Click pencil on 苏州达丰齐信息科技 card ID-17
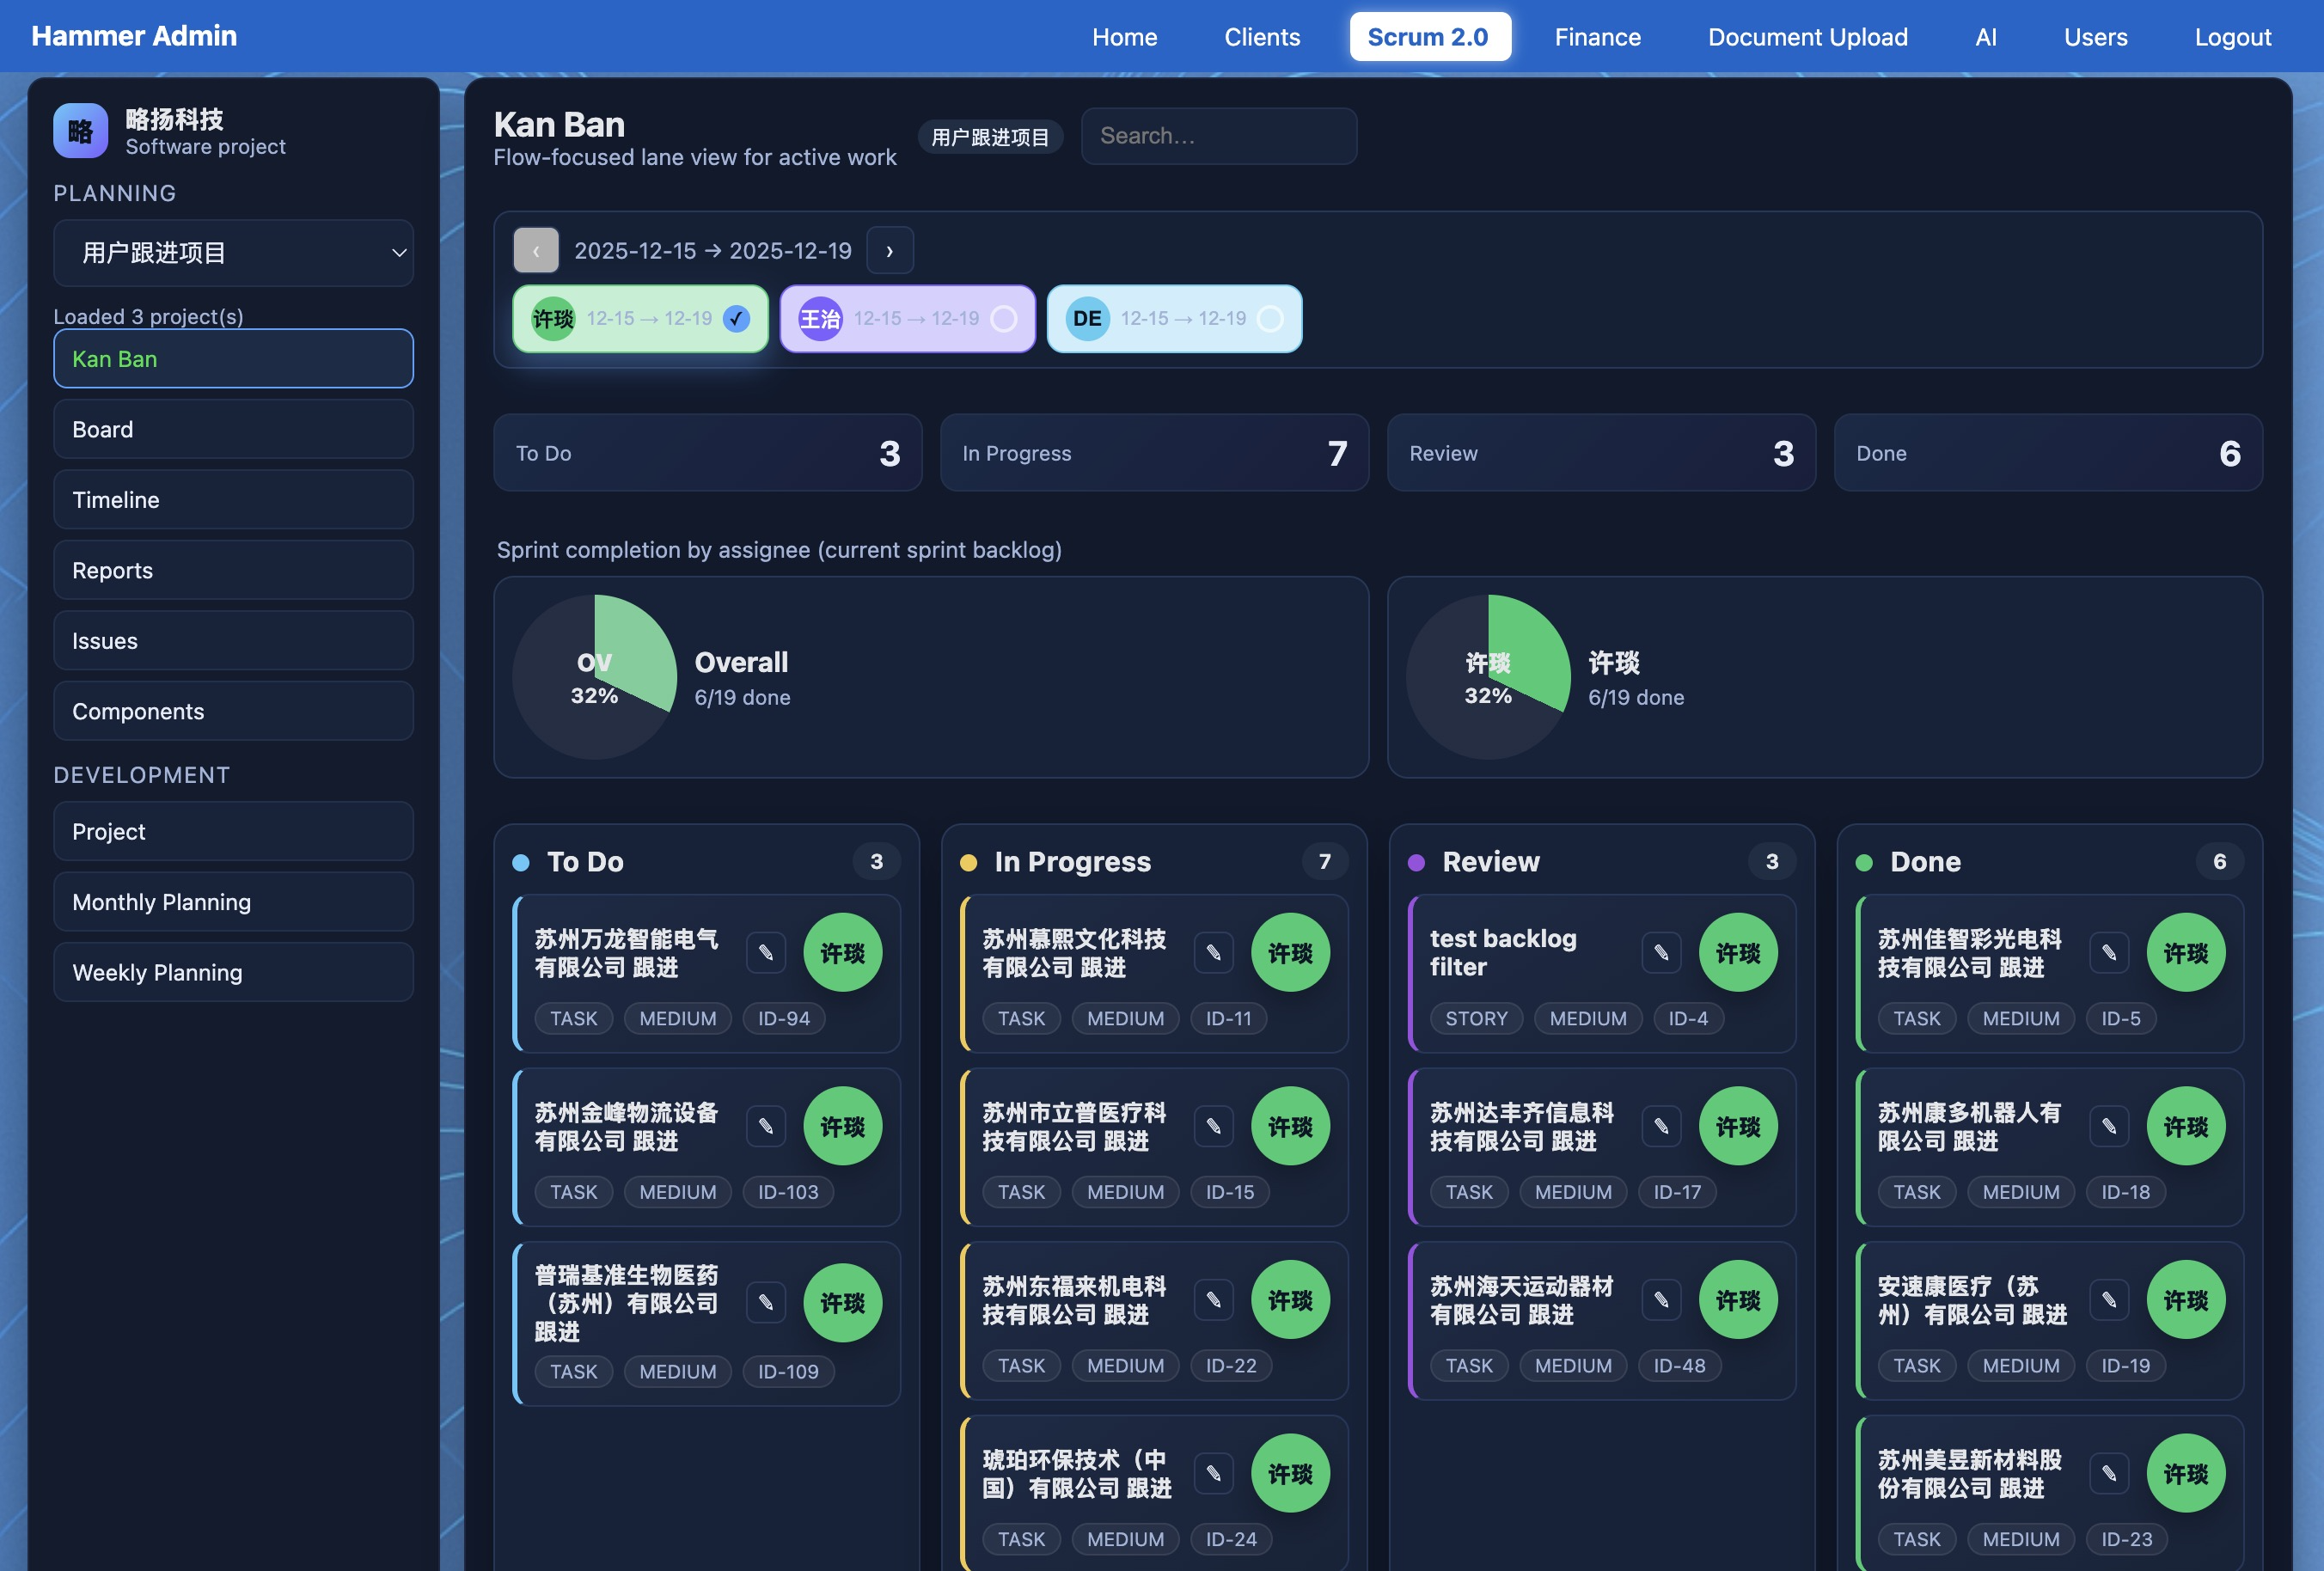 point(1662,1126)
